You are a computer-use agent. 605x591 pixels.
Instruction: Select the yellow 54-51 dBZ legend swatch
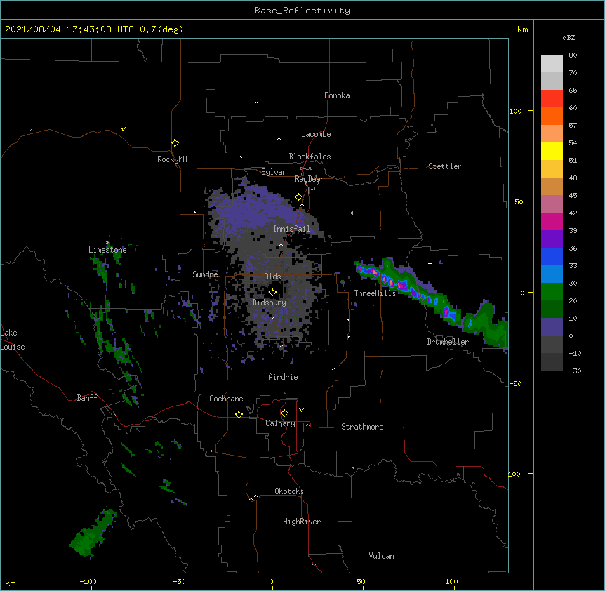click(x=552, y=151)
